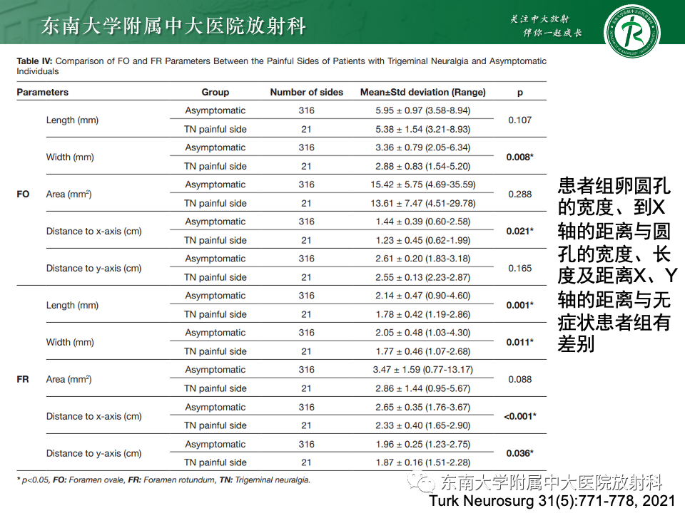Click the value 1.96 ± 0.25 (1.23-2.75)

pyautogui.click(x=423, y=445)
